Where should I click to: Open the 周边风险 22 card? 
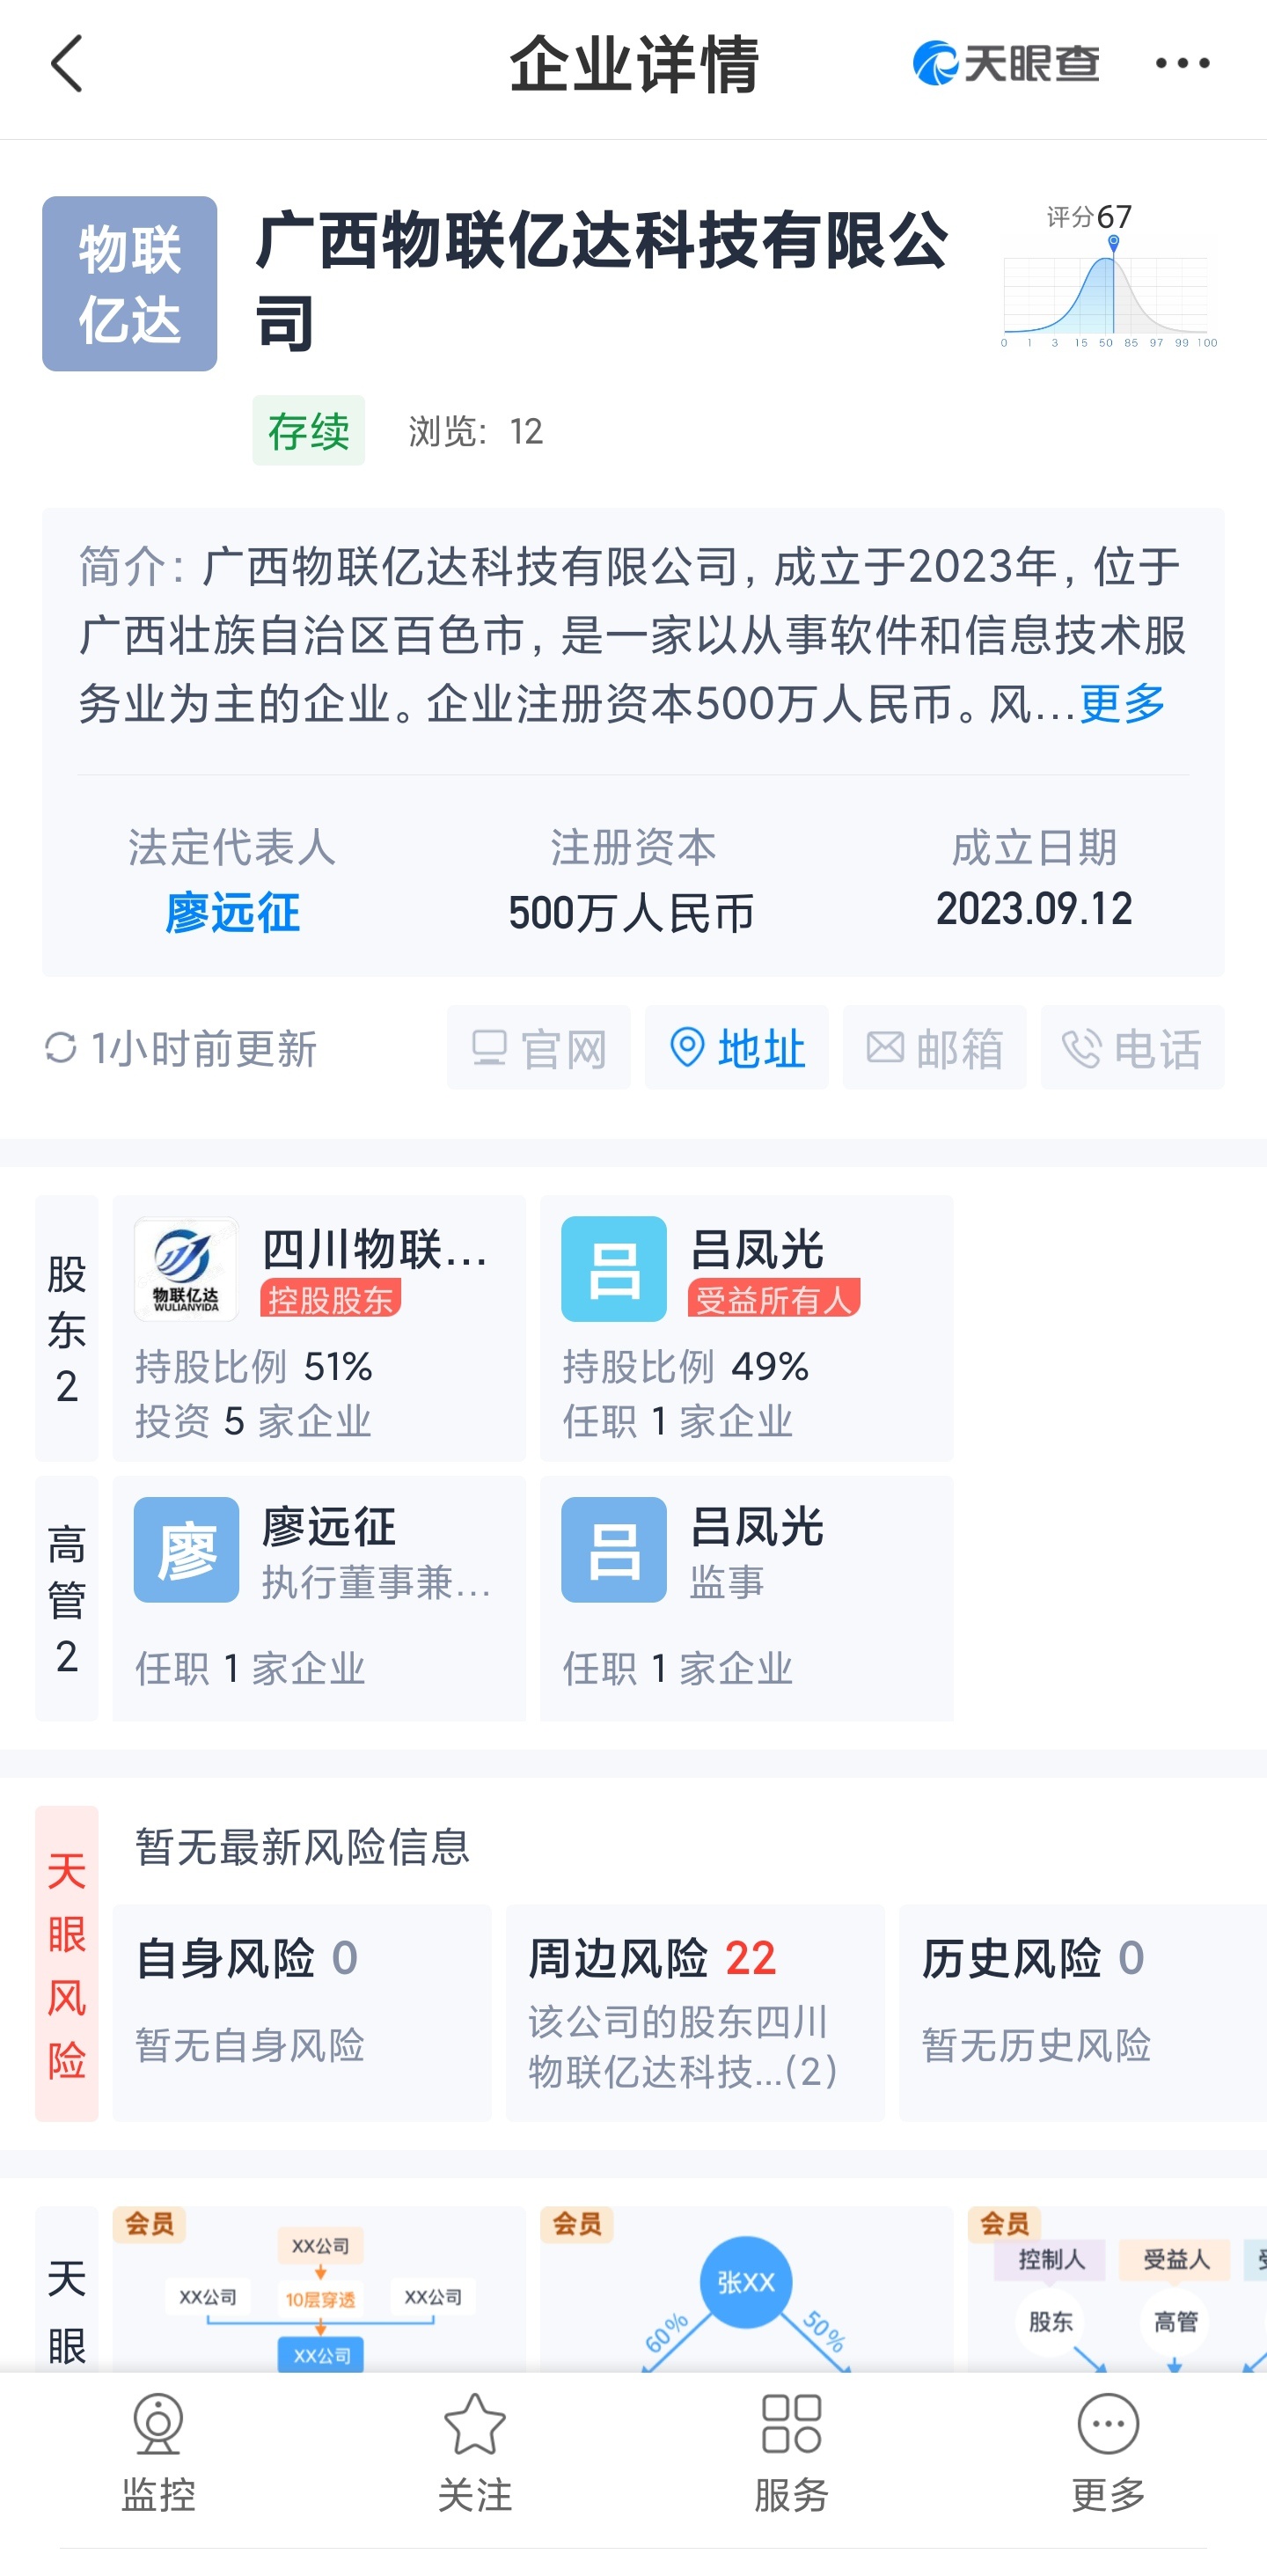click(x=695, y=2012)
